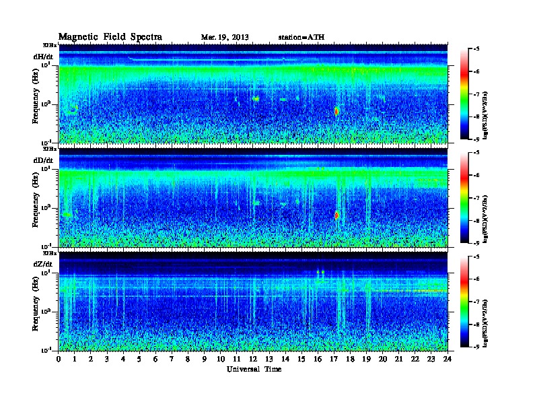Screen dimensions: 533x412
Task: Click hour tick label 21 on time axis
Action: click(x=398, y=359)
